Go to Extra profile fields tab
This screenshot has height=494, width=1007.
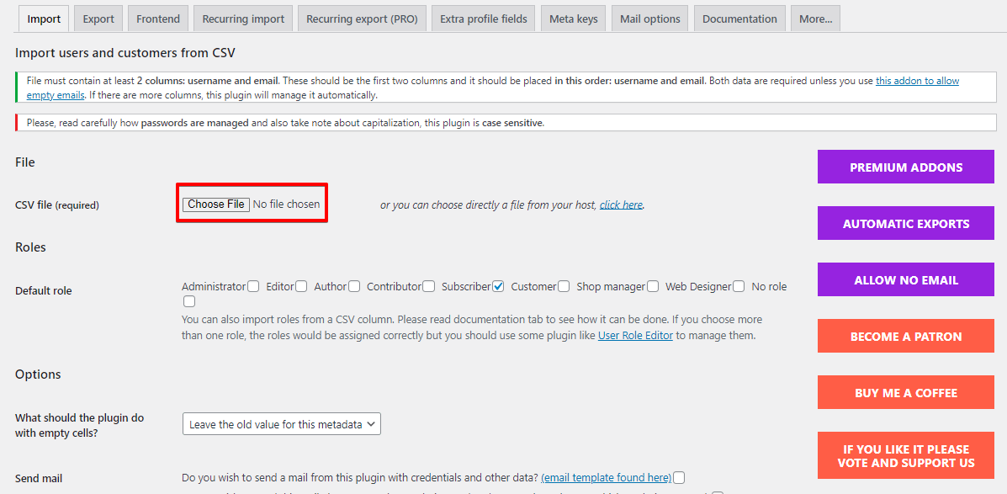(484, 19)
